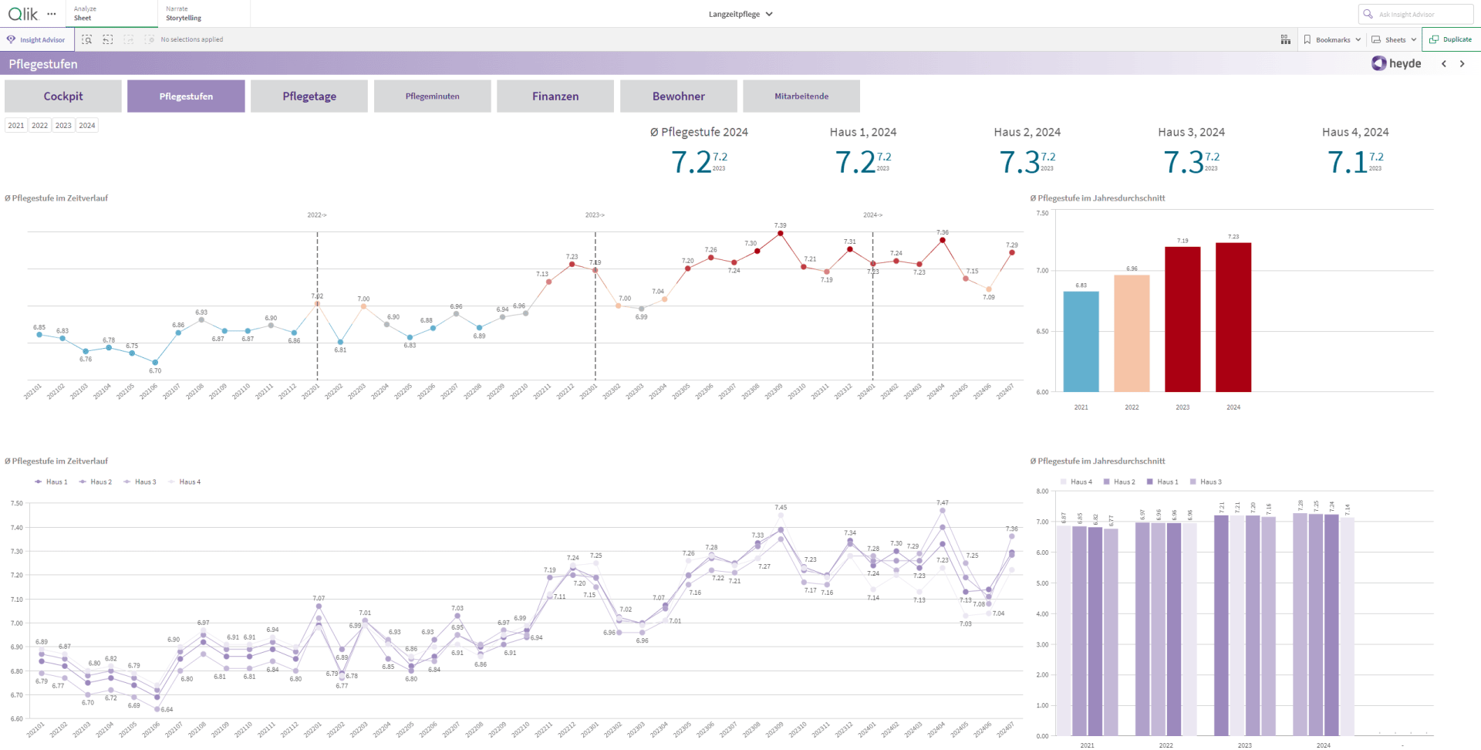This screenshot has width=1481, height=750.
Task: Open the Langzeitpflege app dropdown
Action: coord(740,14)
